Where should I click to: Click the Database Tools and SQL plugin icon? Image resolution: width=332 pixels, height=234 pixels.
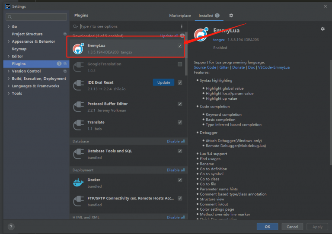78,154
